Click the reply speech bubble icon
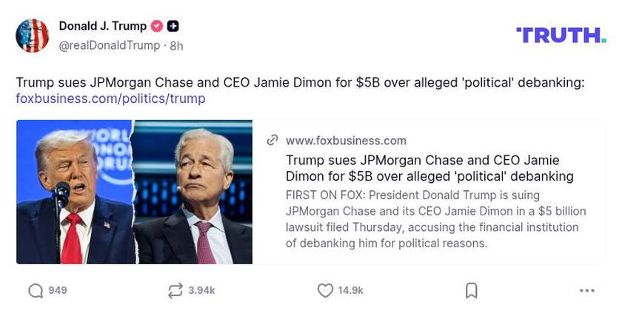This screenshot has width=622, height=319. pos(36,291)
